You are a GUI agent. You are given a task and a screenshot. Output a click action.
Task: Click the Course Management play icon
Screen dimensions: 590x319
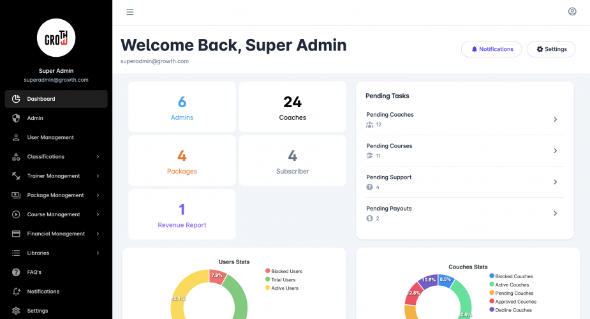[x=16, y=214]
